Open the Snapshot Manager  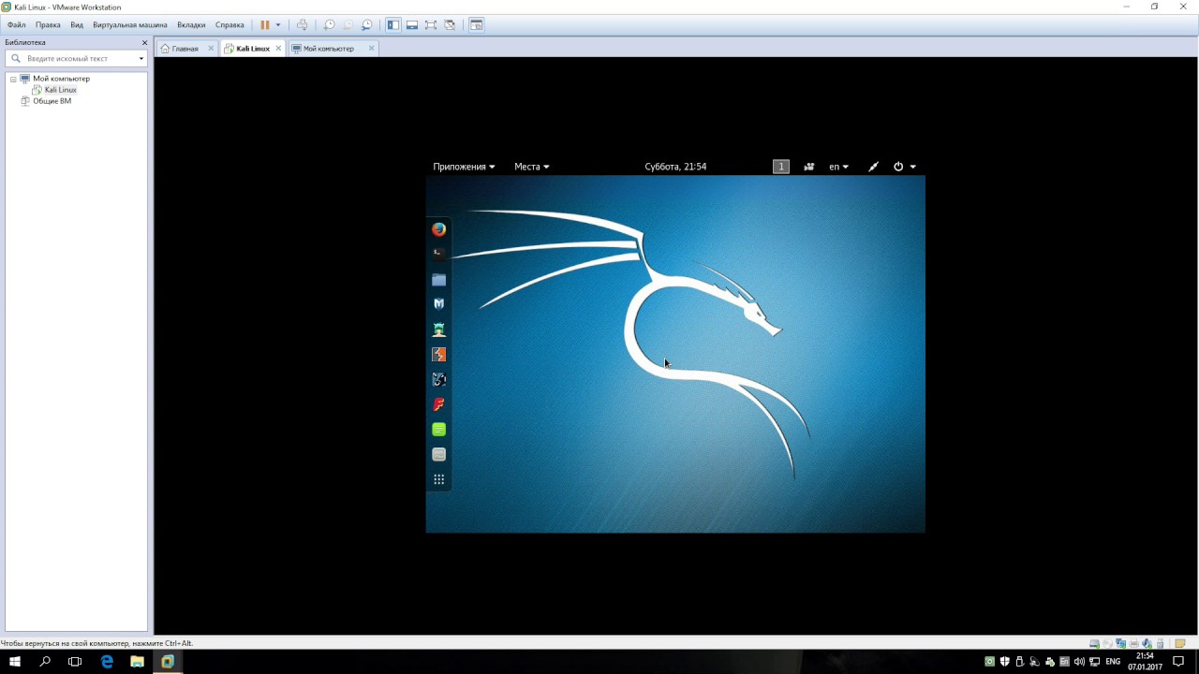[366, 25]
